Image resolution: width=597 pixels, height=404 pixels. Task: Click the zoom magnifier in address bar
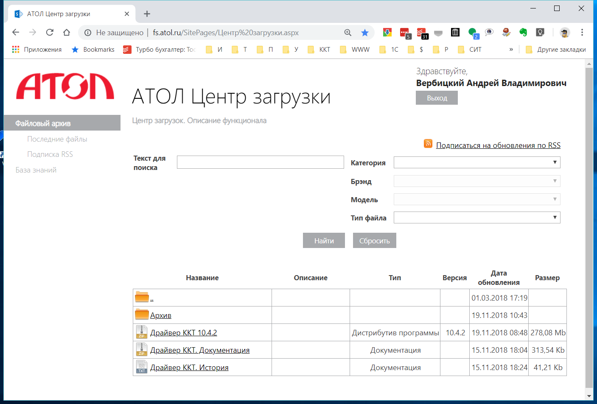[x=348, y=33]
